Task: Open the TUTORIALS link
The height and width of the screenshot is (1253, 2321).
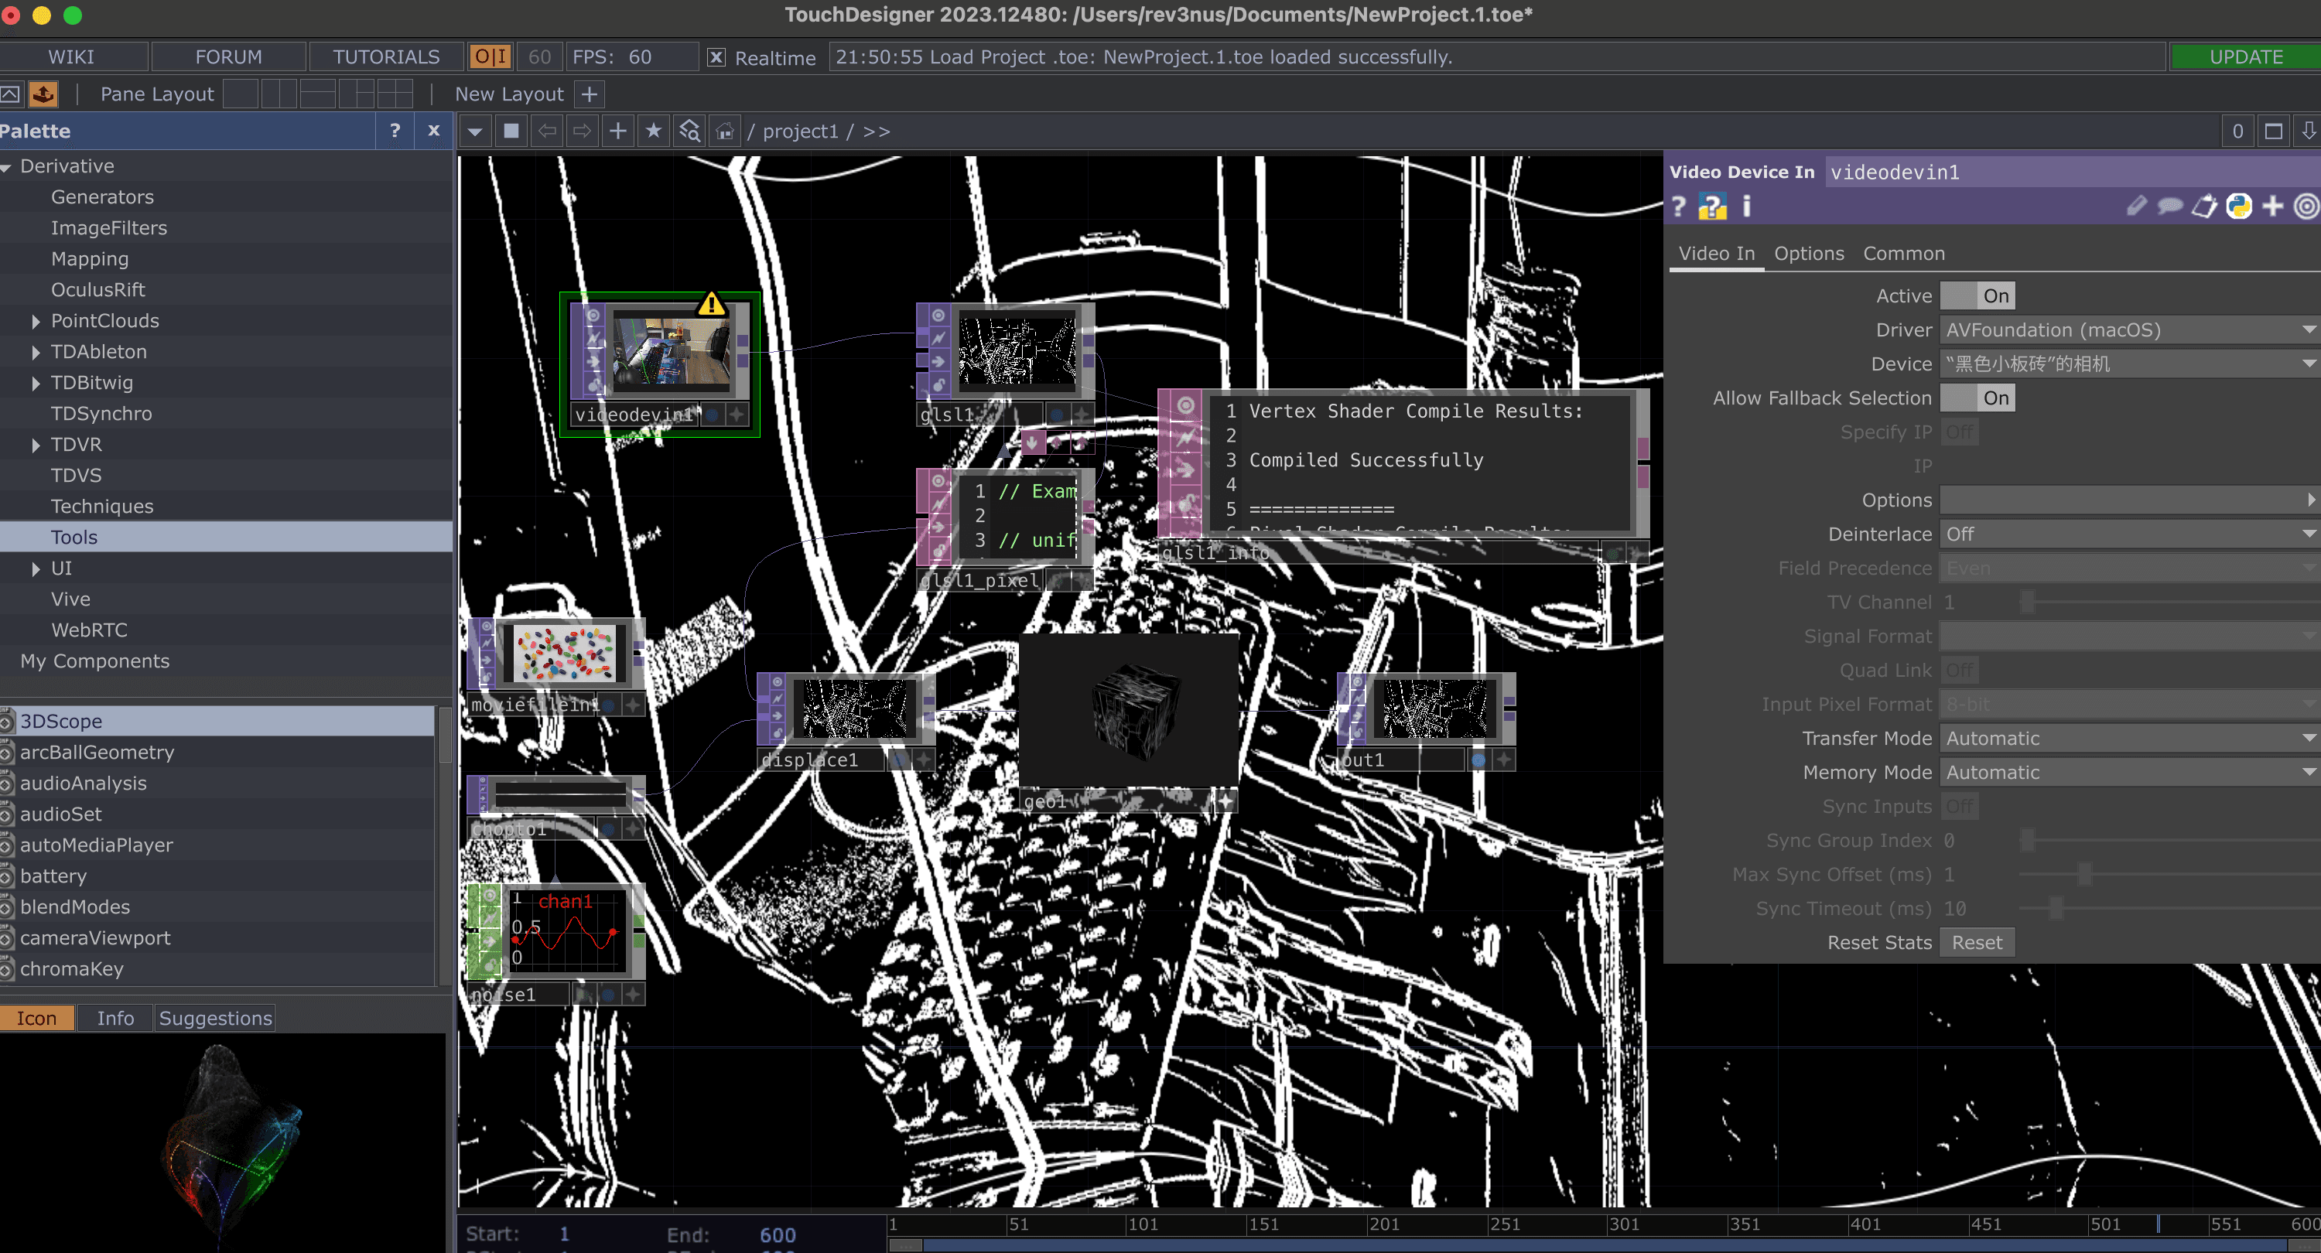Action: [385, 56]
